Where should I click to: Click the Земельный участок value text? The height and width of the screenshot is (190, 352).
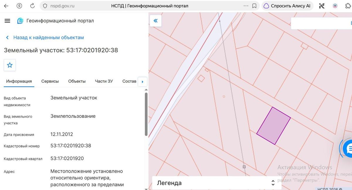pos(74,98)
